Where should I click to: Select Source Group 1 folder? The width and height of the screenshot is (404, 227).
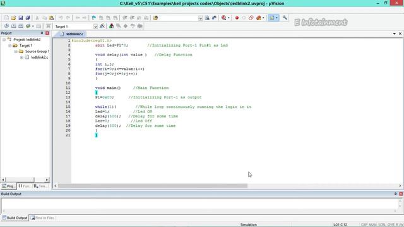pos(37,52)
